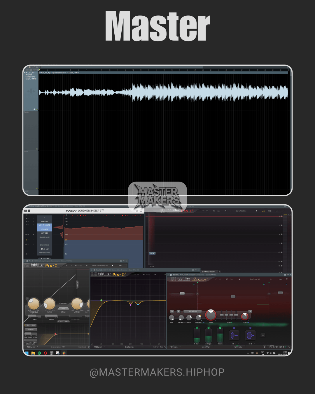Click Pro-C 2 fullscreen icon
This screenshot has width=315, height=394.
[x=126, y=266]
